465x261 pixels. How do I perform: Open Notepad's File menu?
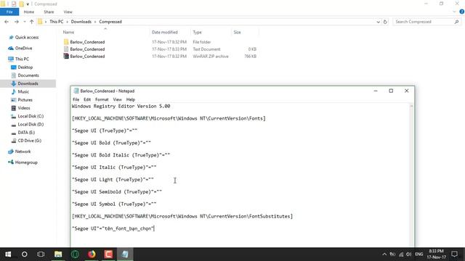click(x=76, y=99)
